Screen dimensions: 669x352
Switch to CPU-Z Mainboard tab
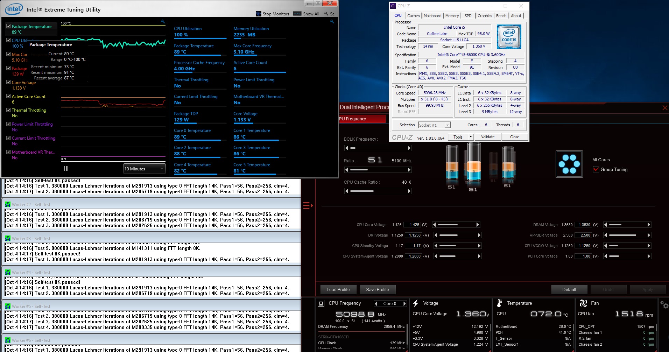432,16
